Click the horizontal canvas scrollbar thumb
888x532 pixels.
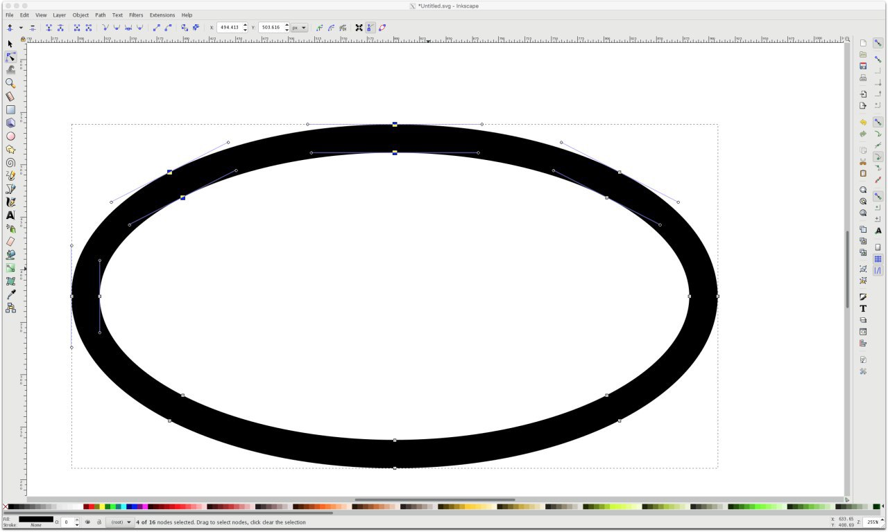(435, 499)
